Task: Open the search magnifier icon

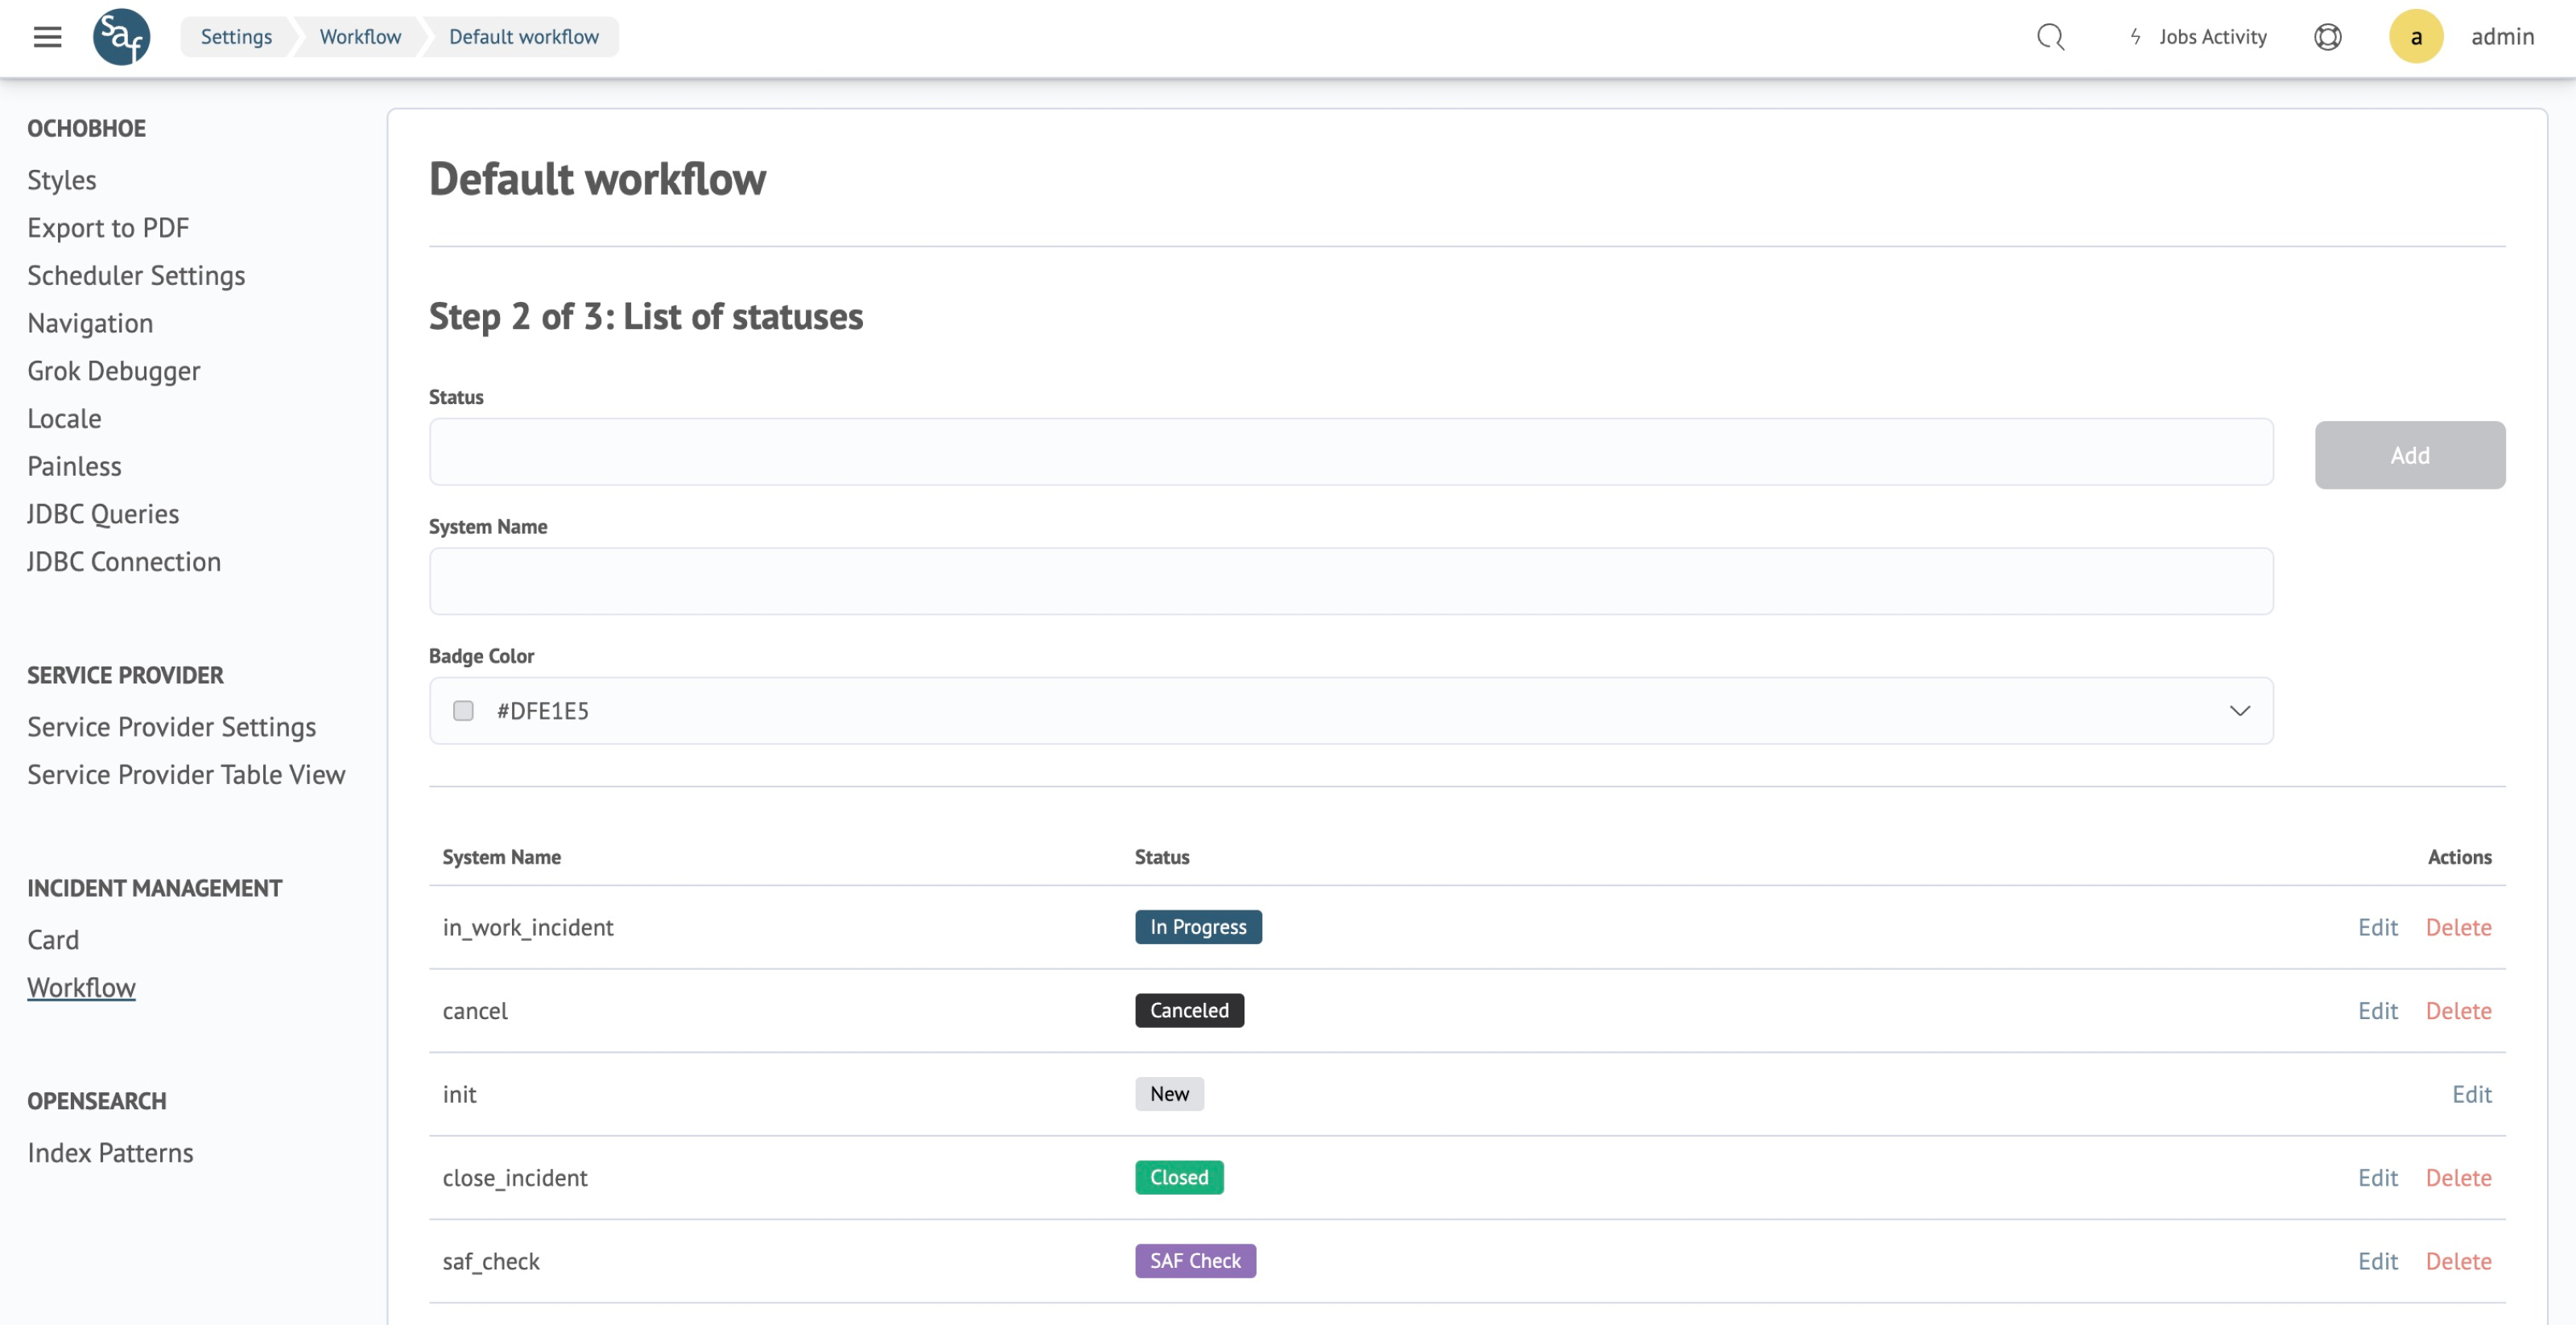Action: tap(2050, 37)
